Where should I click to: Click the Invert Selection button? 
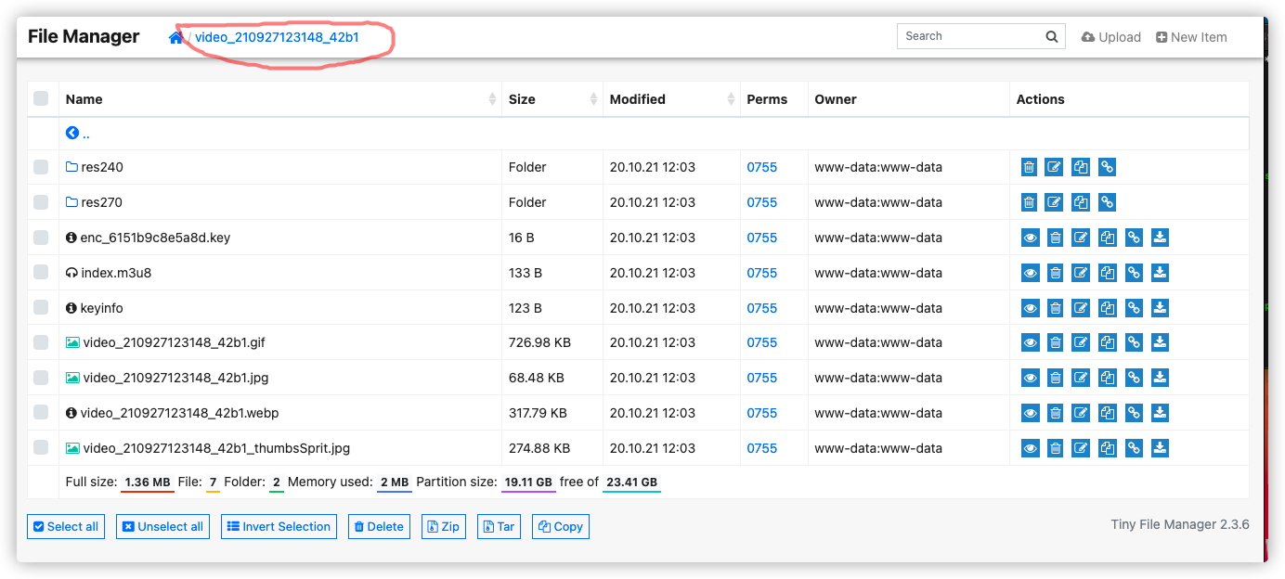pos(278,526)
